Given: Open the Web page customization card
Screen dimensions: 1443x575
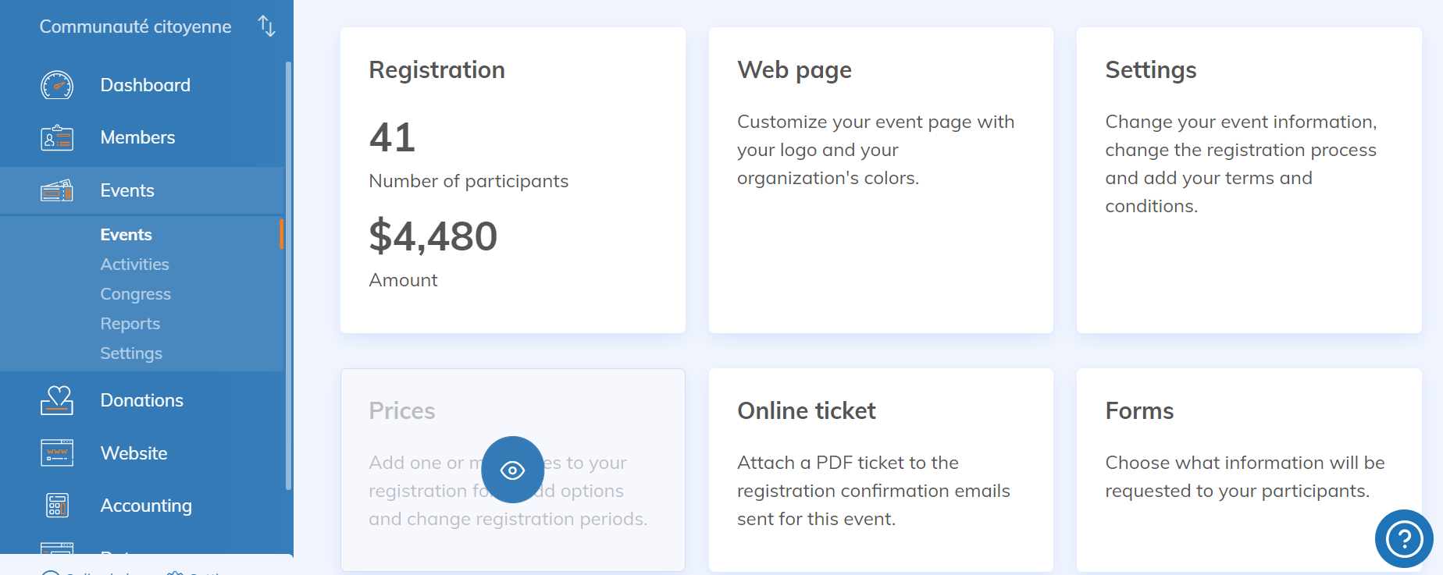Looking at the screenshot, I should (x=880, y=180).
